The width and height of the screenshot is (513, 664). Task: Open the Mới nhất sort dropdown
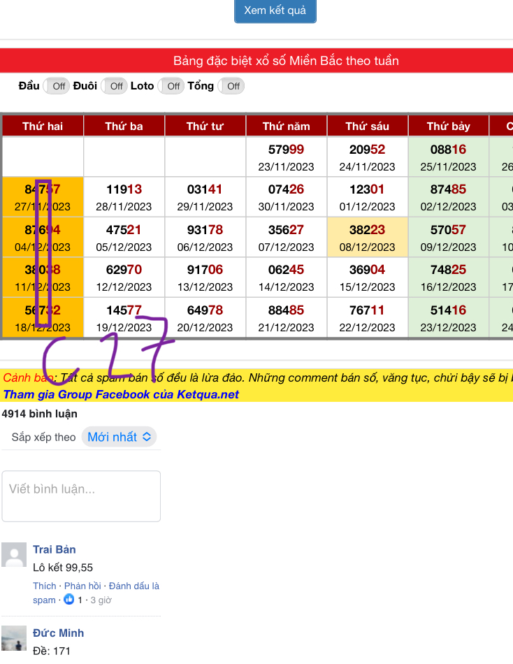tap(119, 437)
